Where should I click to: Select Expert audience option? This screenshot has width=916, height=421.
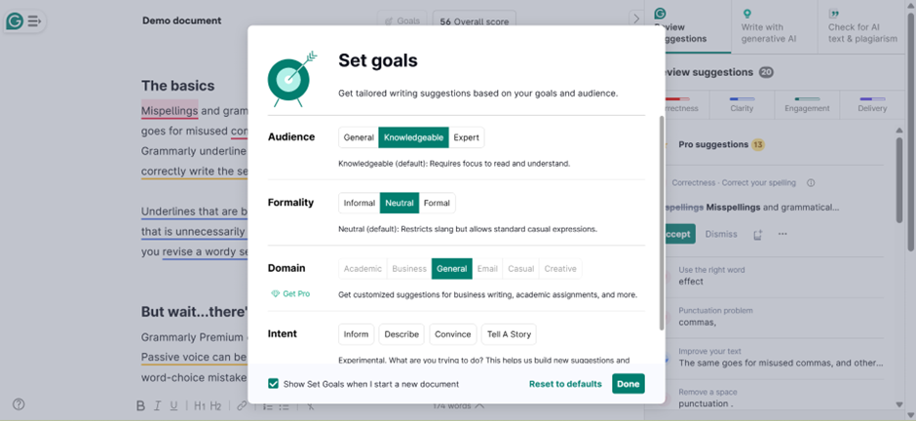(466, 137)
